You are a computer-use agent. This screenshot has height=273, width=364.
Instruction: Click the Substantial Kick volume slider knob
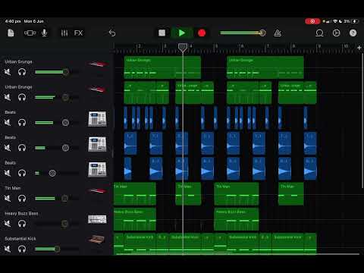57,249
